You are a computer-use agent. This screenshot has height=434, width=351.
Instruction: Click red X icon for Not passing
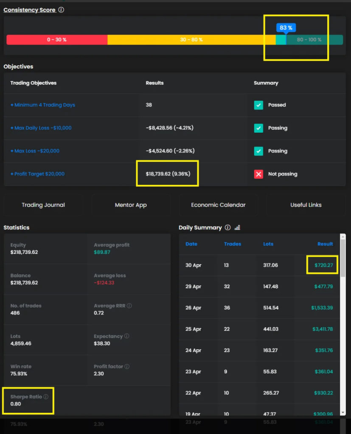(258, 174)
